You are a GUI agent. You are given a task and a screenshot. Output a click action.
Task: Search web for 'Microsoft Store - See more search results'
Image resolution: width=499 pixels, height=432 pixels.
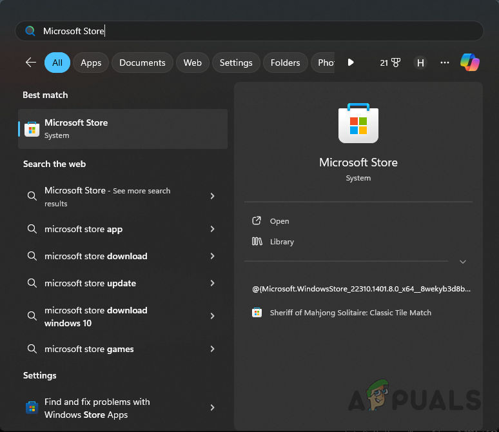click(123, 197)
